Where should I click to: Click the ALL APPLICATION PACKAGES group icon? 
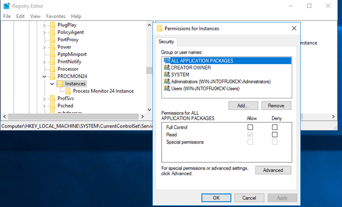(x=167, y=61)
